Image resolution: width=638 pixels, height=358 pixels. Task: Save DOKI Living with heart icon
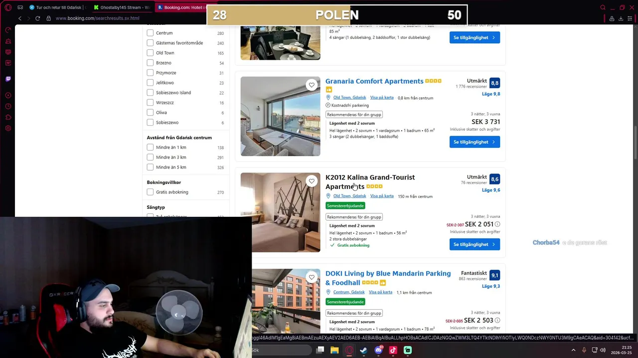tap(312, 277)
